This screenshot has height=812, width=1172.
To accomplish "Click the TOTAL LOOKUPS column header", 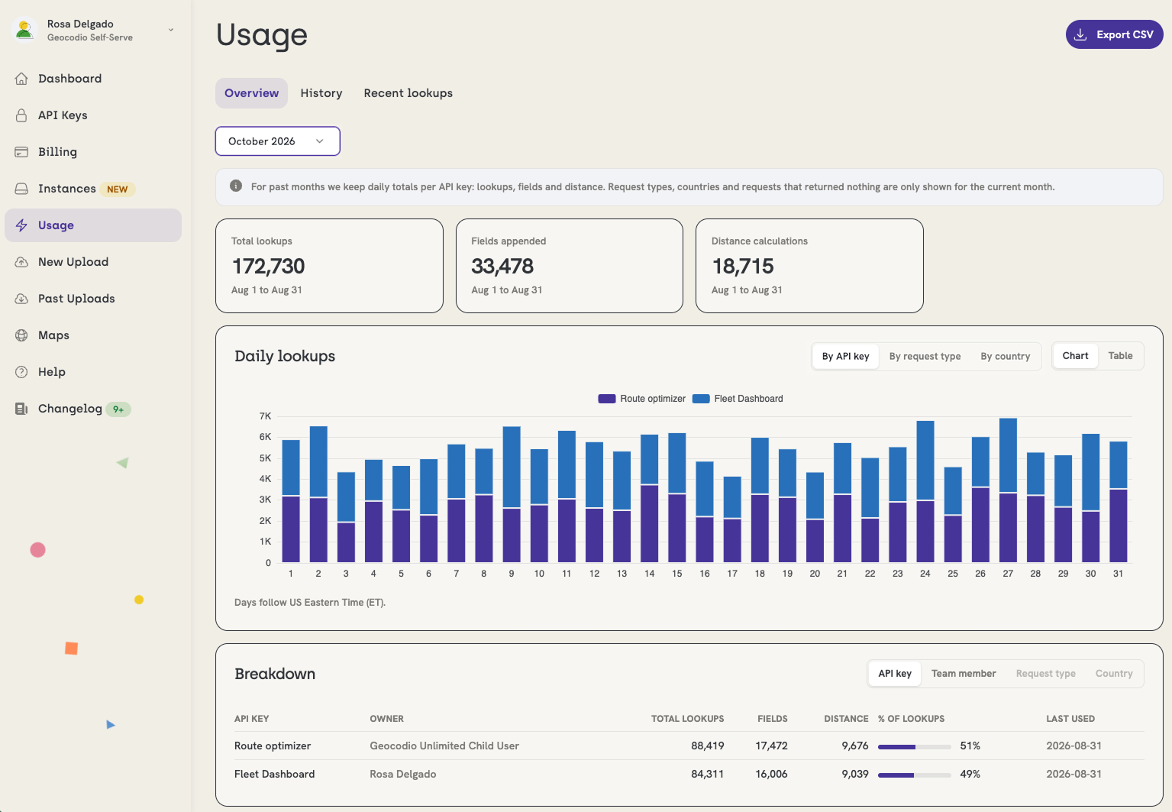I will click(687, 719).
